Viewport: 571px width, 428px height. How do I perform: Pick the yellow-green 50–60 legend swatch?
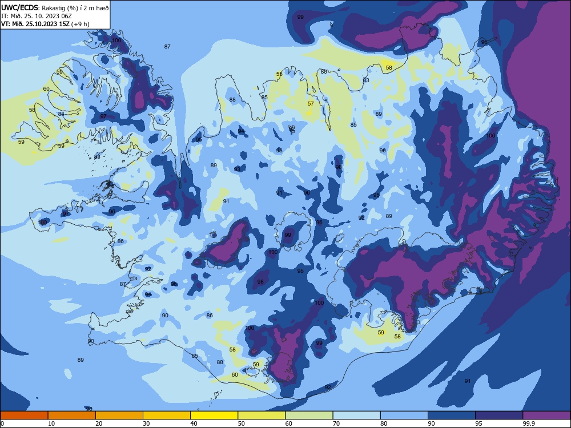click(262, 415)
